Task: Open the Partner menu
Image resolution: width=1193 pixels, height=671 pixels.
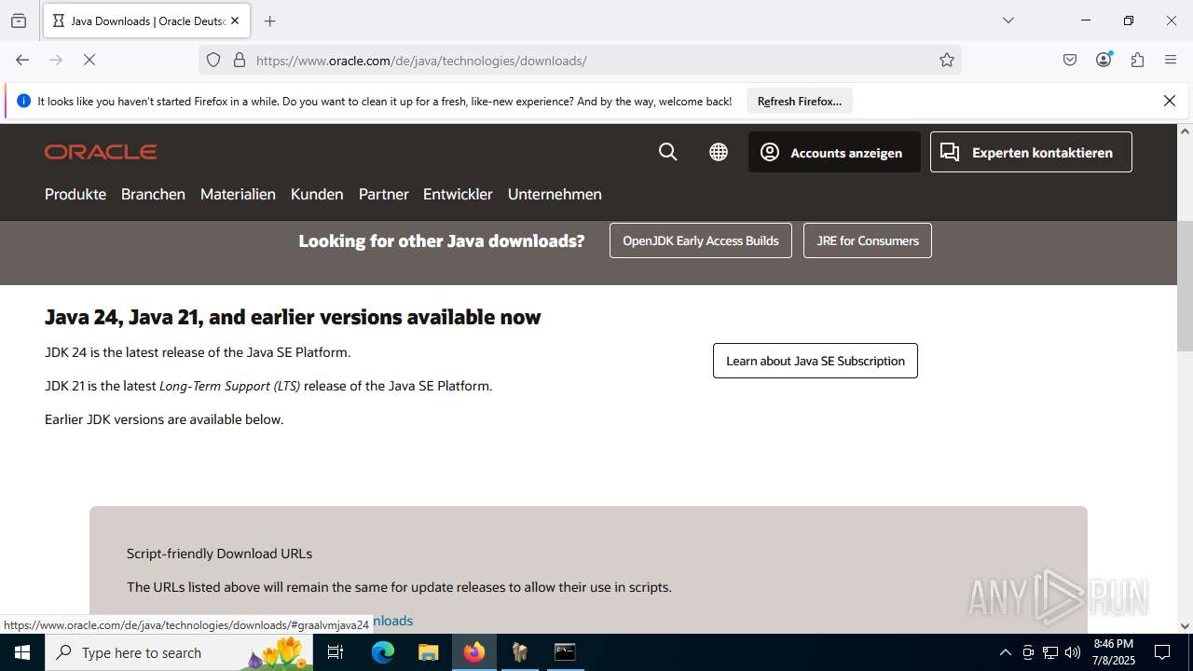Action: tap(384, 194)
